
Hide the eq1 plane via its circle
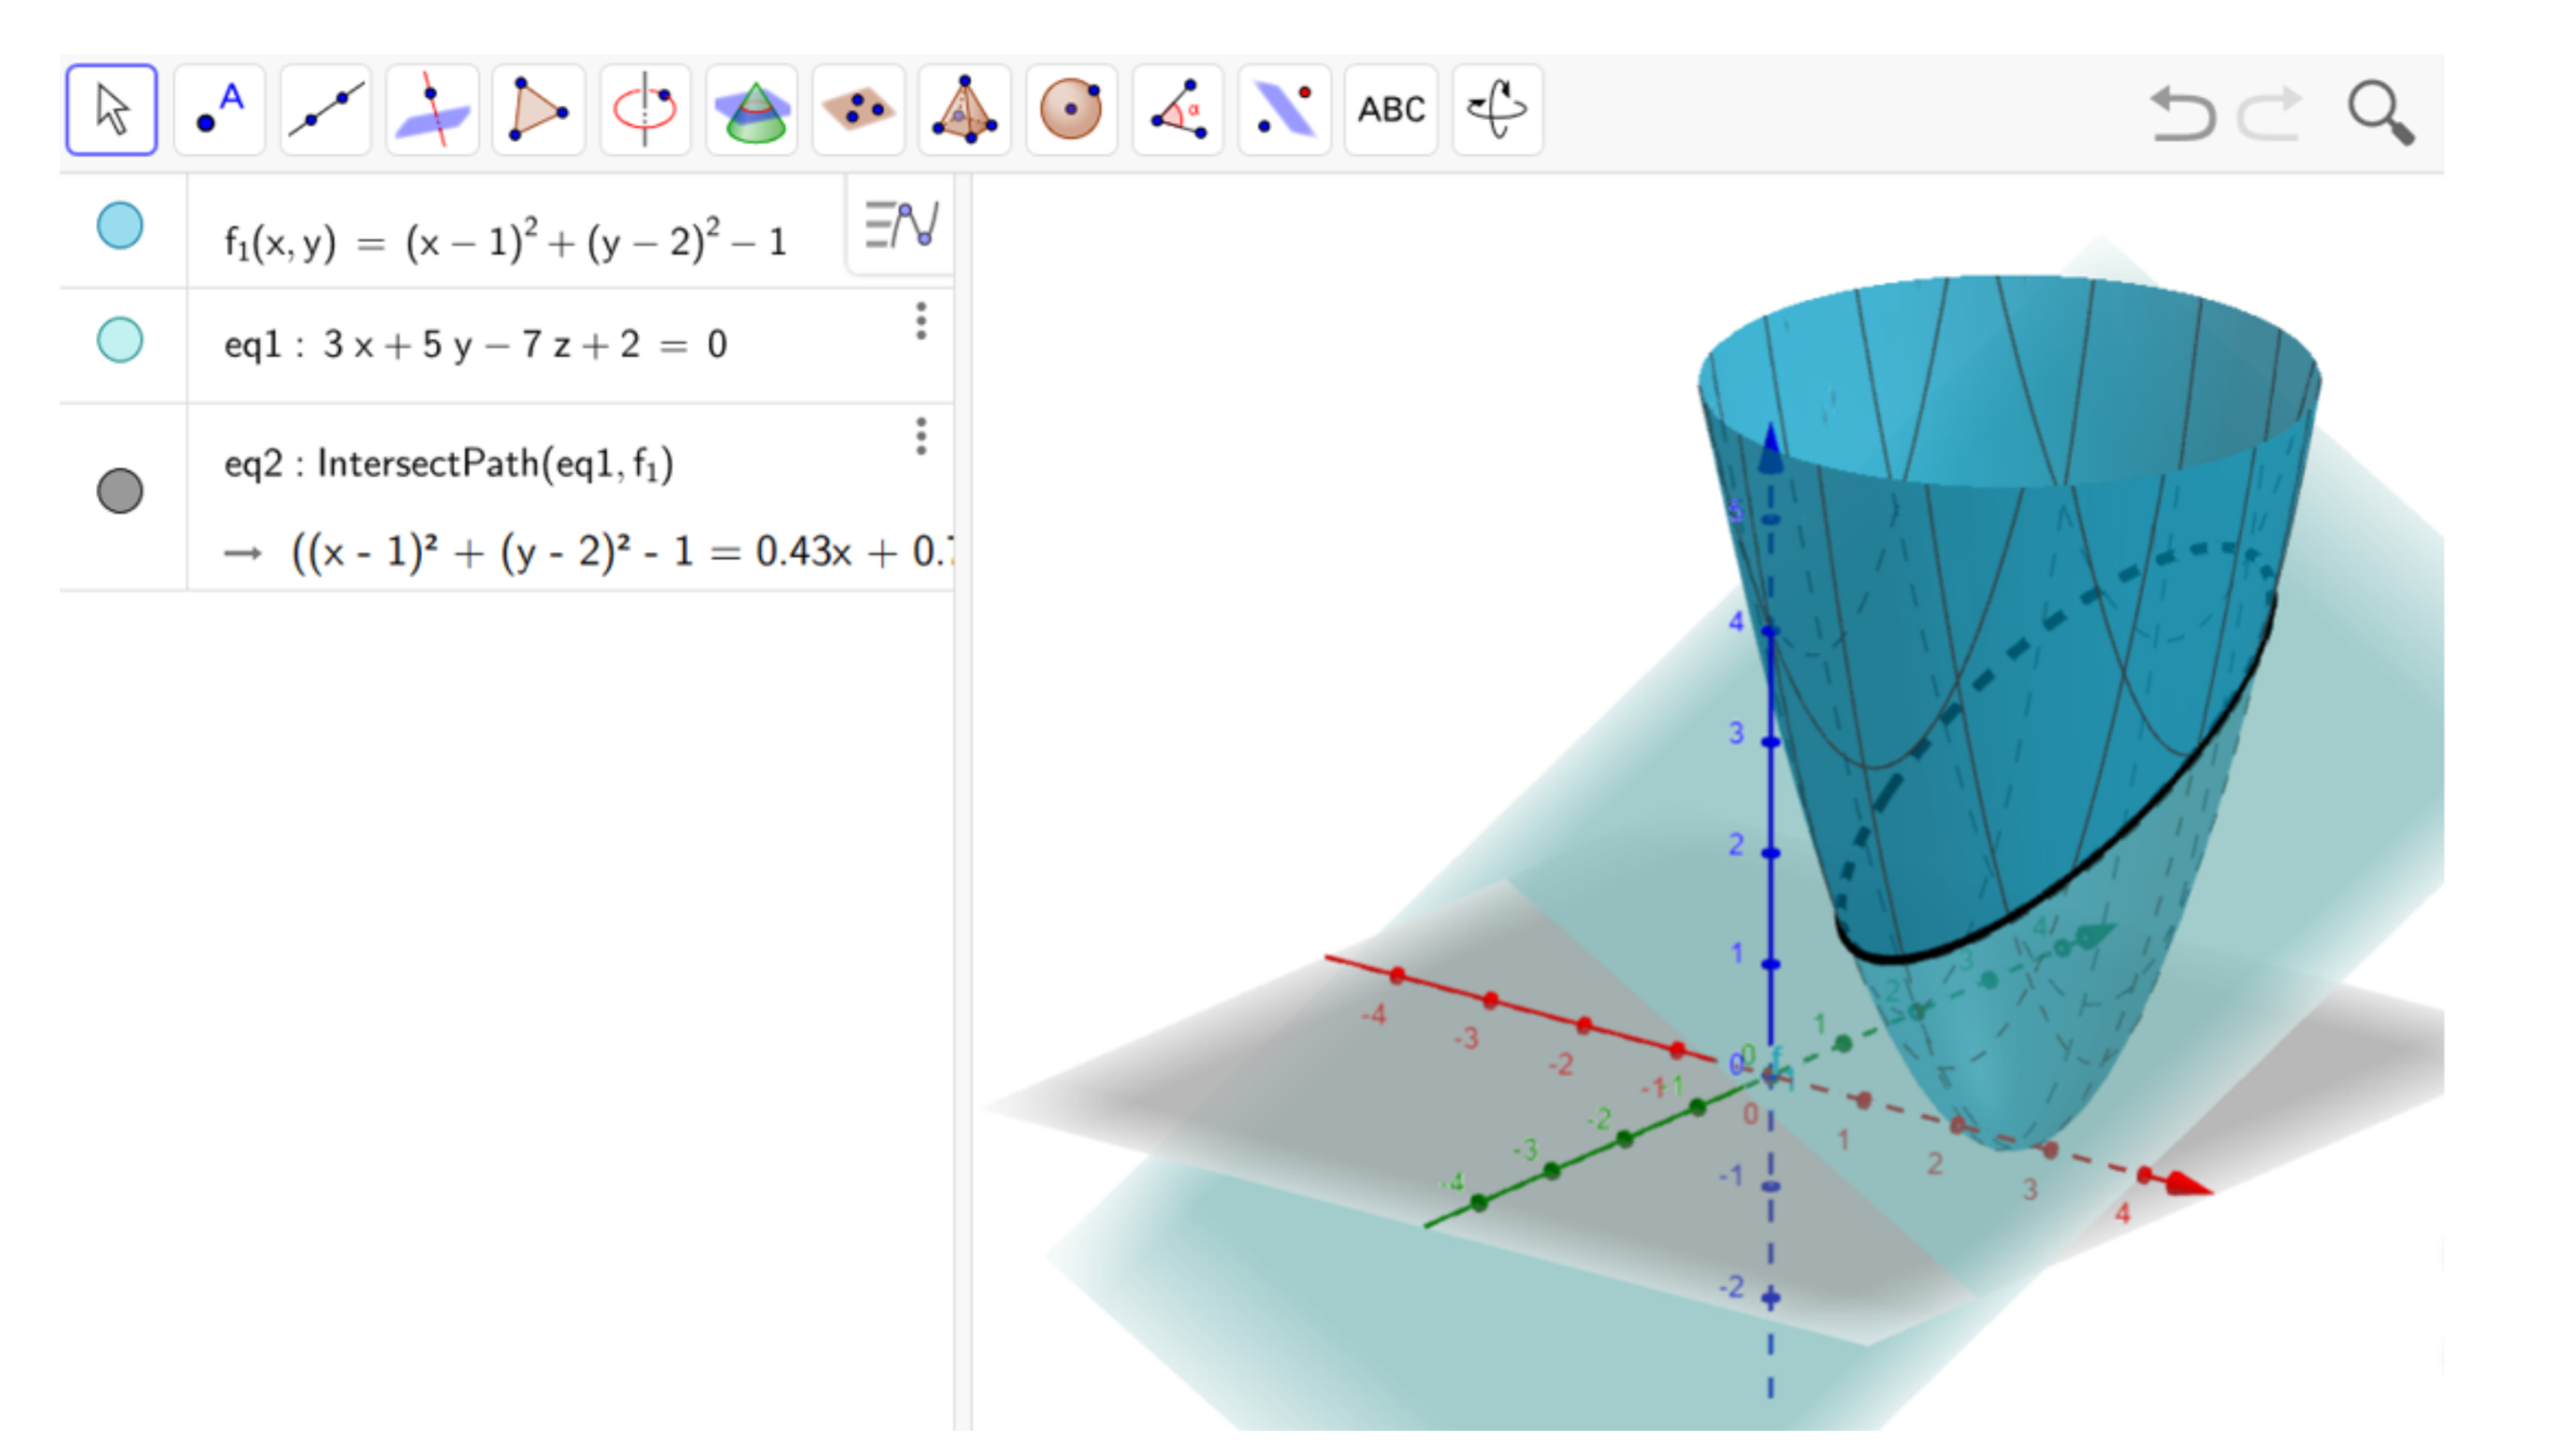point(120,340)
